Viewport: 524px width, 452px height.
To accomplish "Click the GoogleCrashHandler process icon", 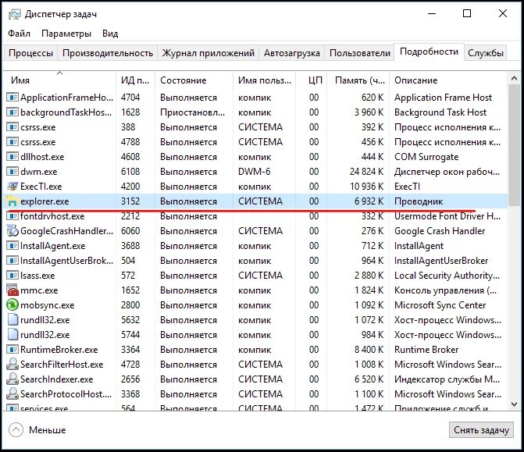I will click(12, 230).
